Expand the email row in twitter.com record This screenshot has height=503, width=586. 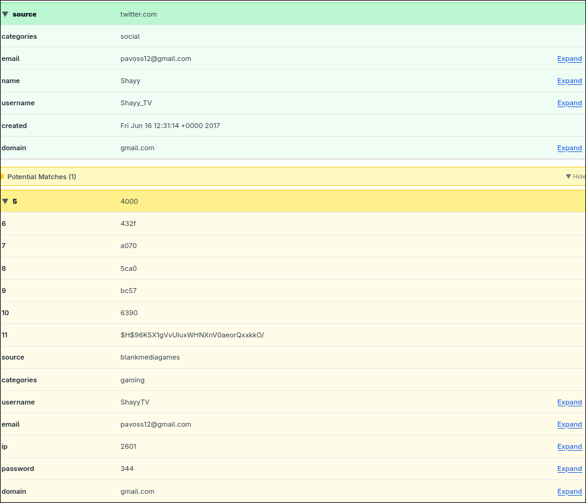[x=569, y=59]
